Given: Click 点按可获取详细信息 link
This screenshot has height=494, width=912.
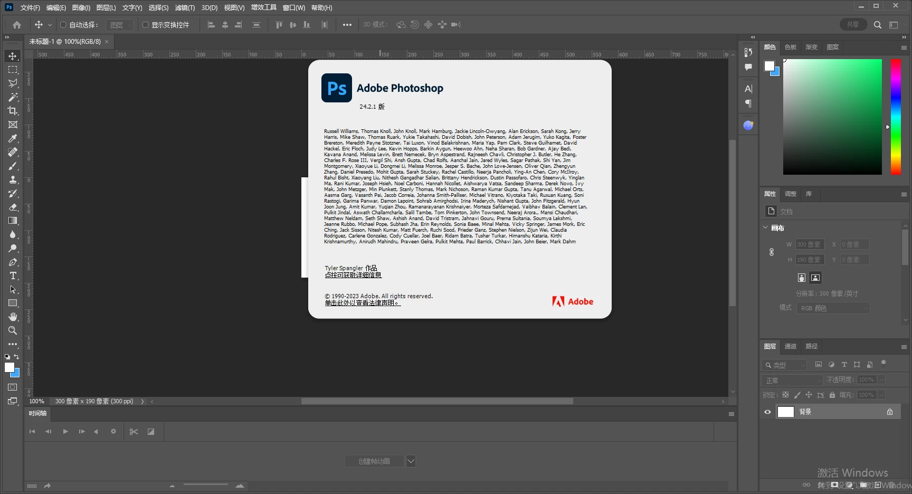Looking at the screenshot, I should point(353,275).
